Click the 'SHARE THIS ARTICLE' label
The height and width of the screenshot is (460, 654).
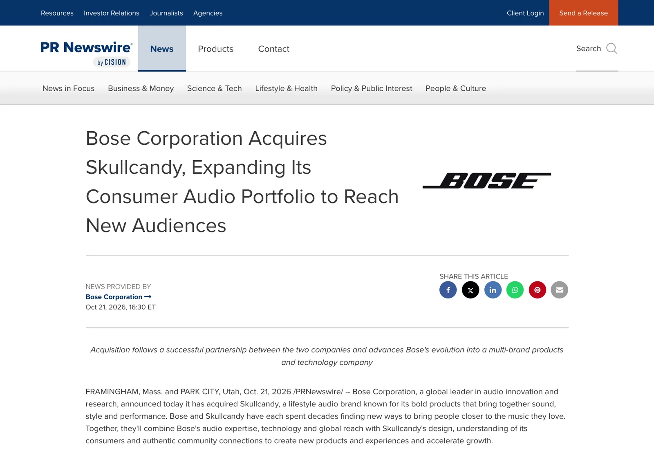click(x=474, y=276)
